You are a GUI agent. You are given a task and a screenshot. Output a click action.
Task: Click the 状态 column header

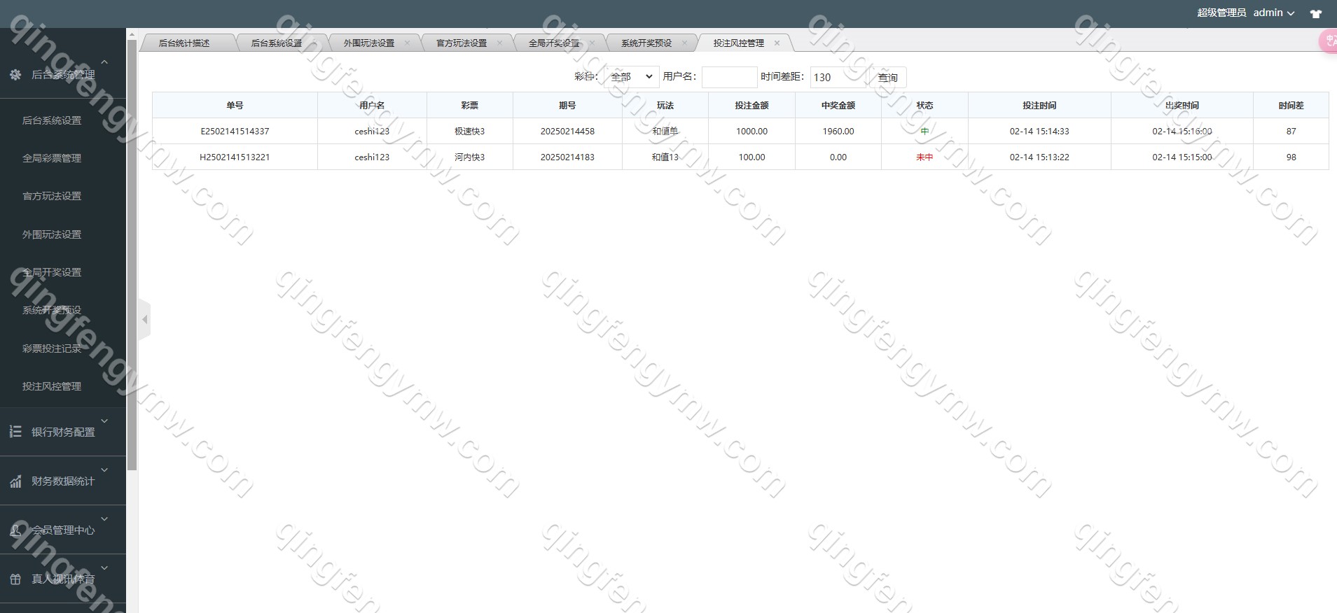[x=924, y=105]
